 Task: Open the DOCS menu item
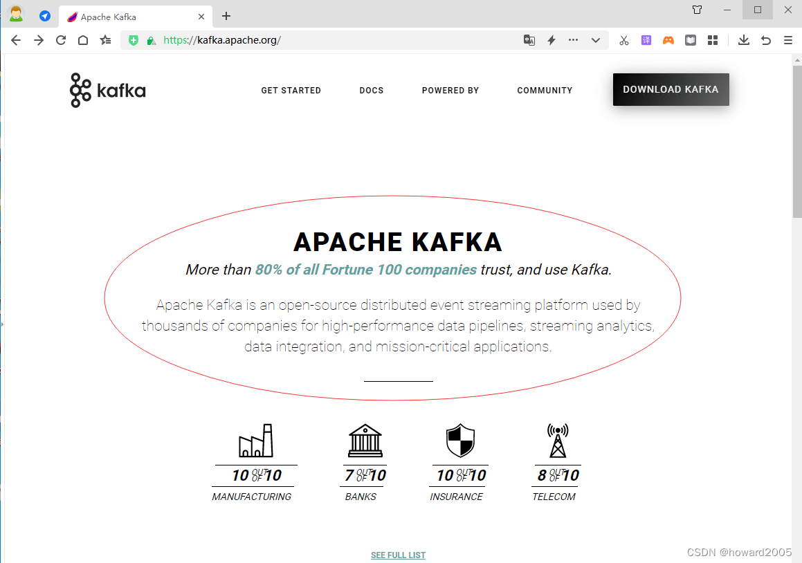[372, 91]
